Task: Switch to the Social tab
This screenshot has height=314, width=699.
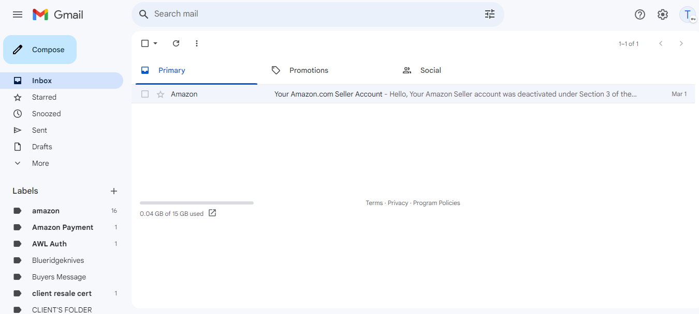Action: tap(459, 70)
